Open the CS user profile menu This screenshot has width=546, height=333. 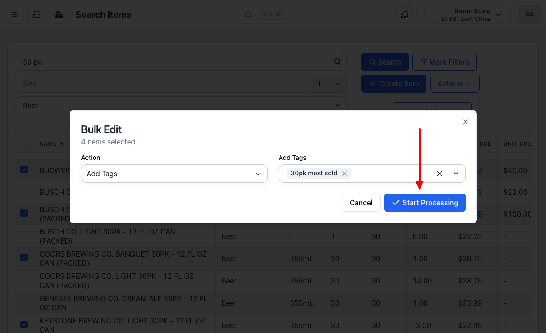click(x=529, y=15)
